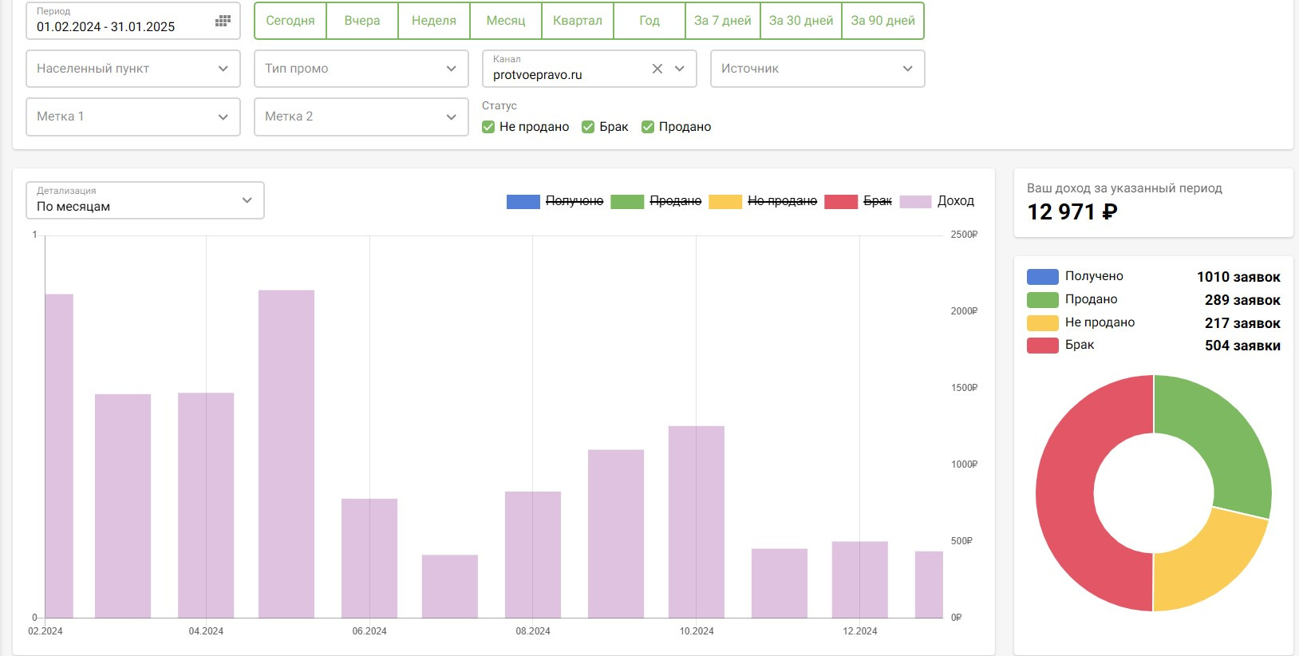Toggle the Продано legend series in chart

point(657,201)
